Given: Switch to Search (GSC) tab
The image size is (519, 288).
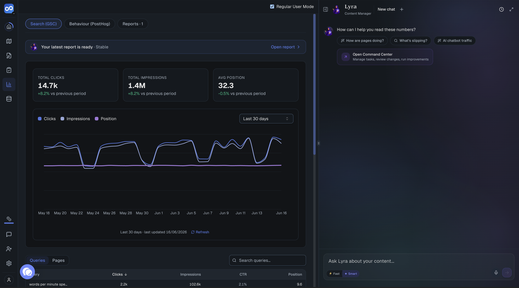Looking at the screenshot, I should tap(44, 24).
